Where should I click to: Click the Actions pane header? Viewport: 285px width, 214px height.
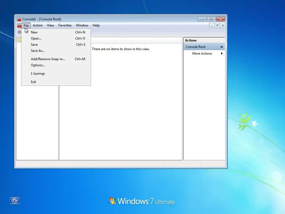tap(204, 40)
